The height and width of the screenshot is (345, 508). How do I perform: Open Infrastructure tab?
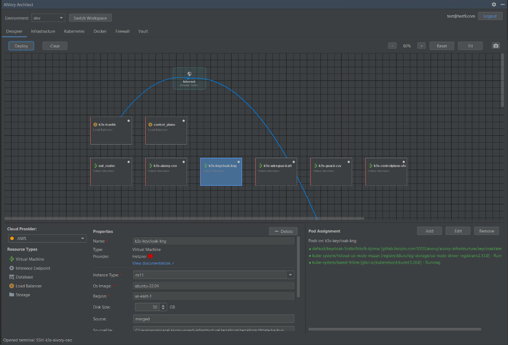(43, 31)
